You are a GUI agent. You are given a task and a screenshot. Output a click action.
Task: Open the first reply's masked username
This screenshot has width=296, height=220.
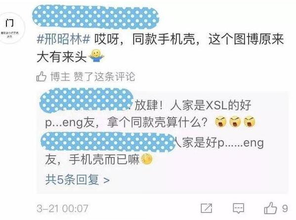pos(86,101)
